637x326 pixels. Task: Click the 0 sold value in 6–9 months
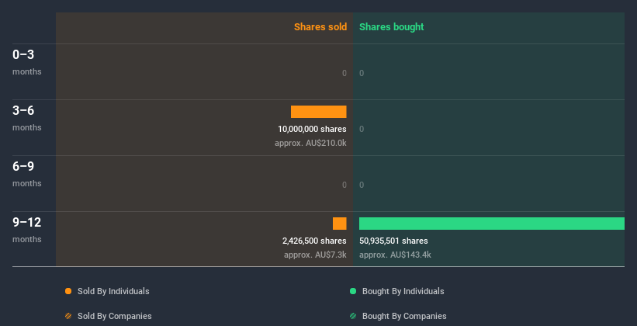click(344, 185)
